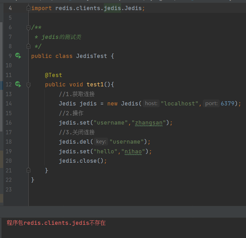This screenshot has width=246, height=238.
Task: Click the new keyword on line 14
Action: pos(112,103)
